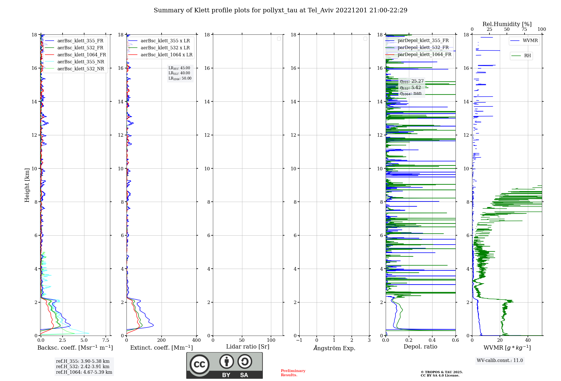
Task: Click the Rel.Humidity [%] axis title
Action: (507, 24)
